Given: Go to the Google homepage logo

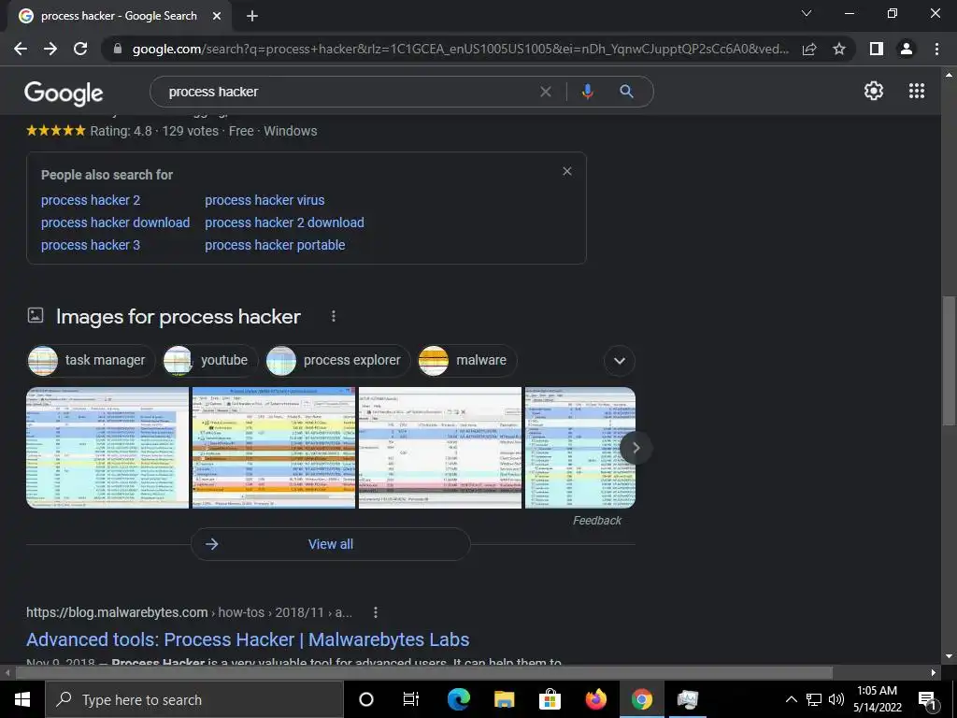Looking at the screenshot, I should click(64, 93).
